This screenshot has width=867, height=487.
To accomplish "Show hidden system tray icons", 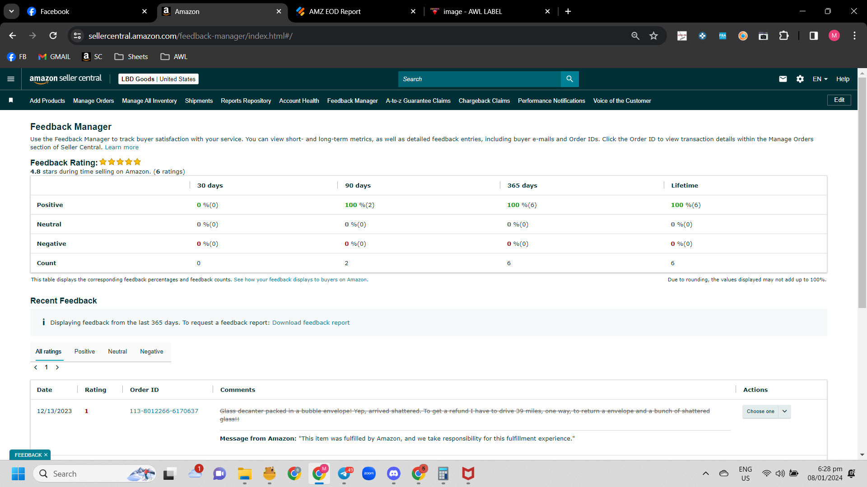I will pyautogui.click(x=706, y=473).
